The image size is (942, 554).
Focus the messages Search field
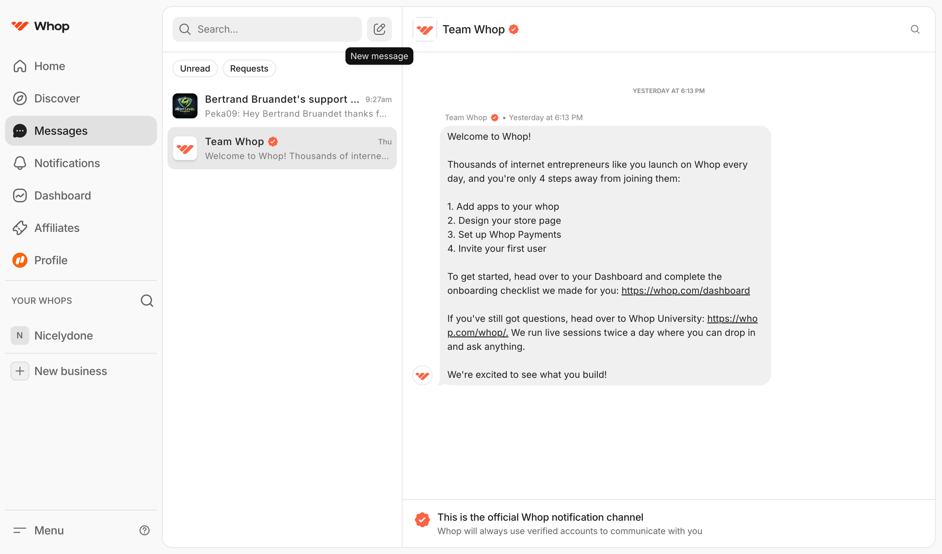click(x=267, y=29)
